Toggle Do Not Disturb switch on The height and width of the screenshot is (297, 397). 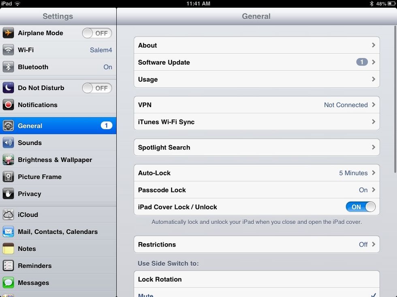[97, 88]
